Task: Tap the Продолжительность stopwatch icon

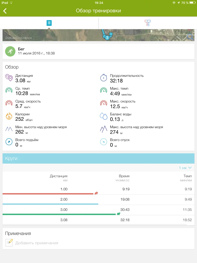Action: click(104, 78)
